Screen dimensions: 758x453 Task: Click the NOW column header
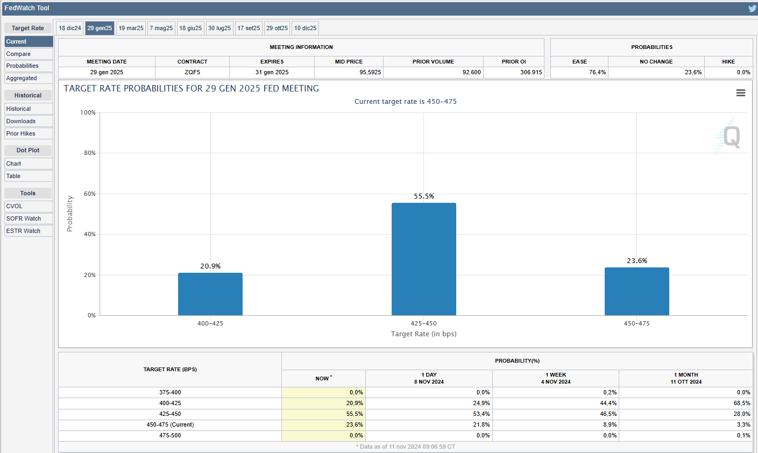tap(323, 378)
